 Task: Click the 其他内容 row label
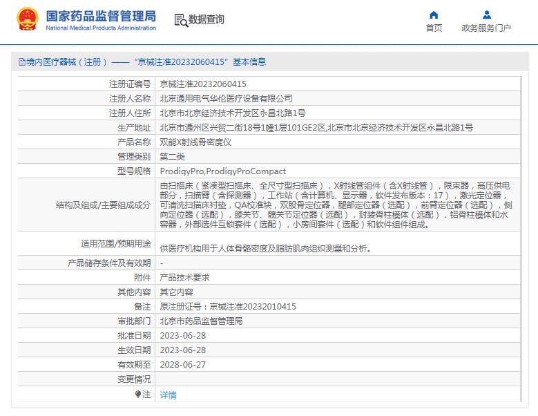[134, 292]
